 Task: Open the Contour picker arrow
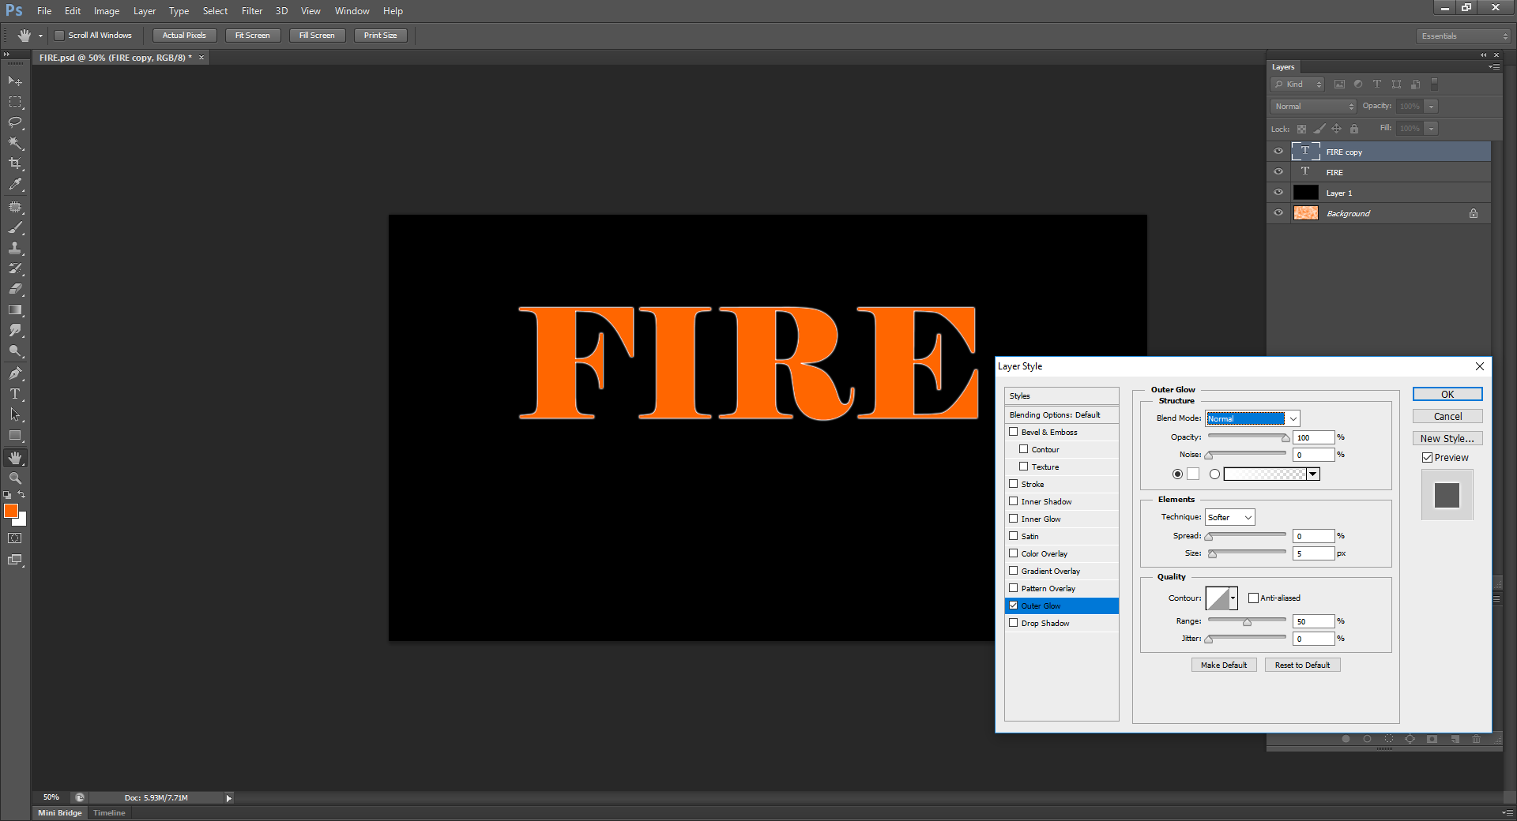[1233, 598]
